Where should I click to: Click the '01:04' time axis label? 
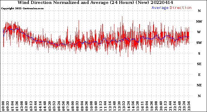(x=12, y=106)
